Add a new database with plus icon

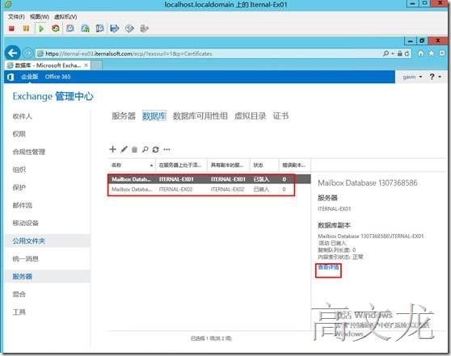113,149
